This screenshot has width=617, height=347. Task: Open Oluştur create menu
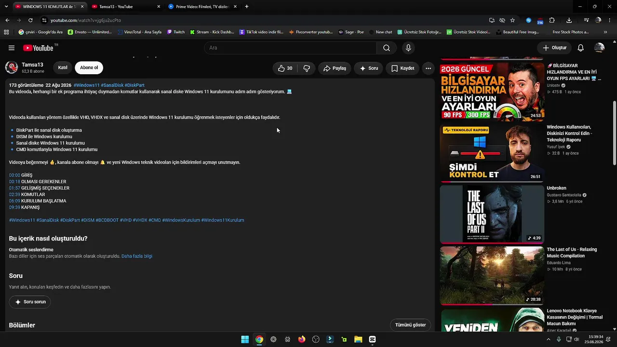click(x=554, y=48)
